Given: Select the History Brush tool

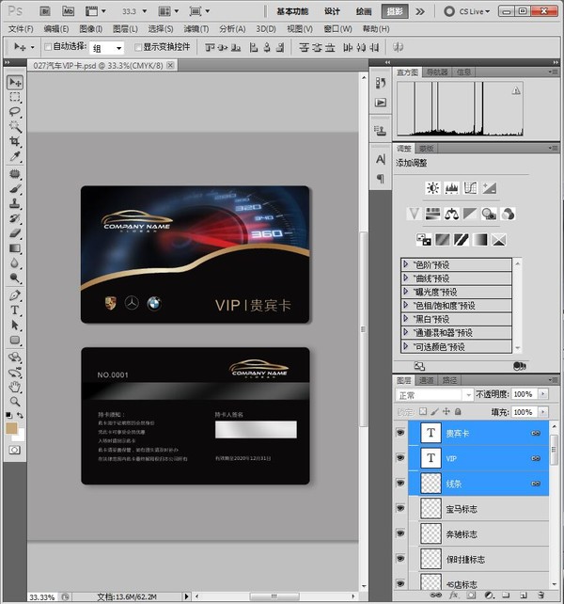Looking at the screenshot, I should (x=15, y=218).
